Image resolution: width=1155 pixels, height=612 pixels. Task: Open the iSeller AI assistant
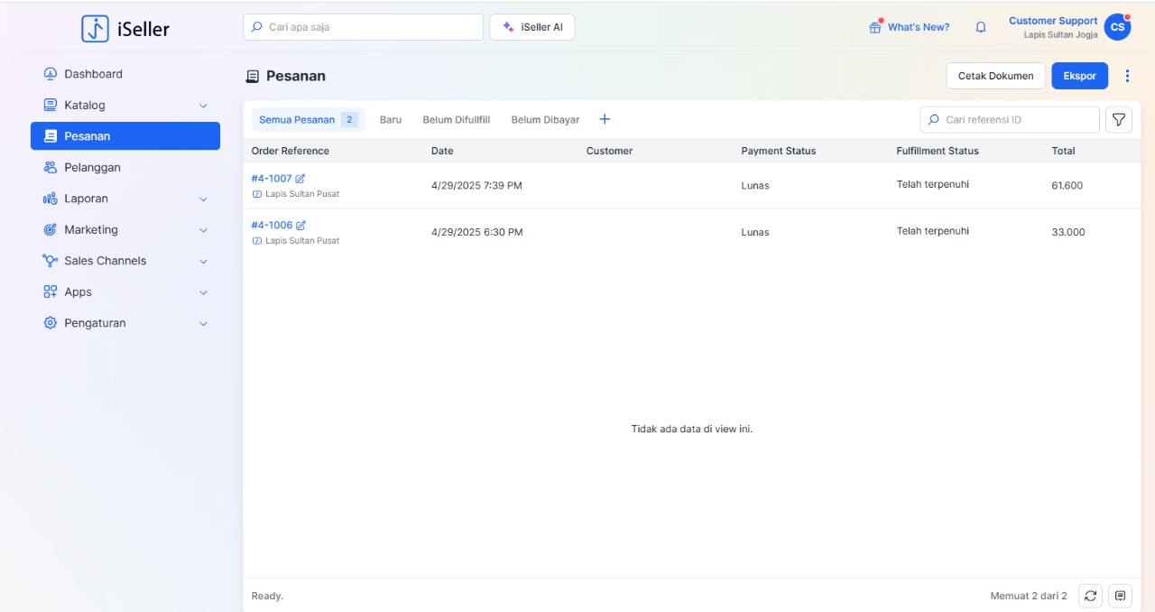pyautogui.click(x=531, y=27)
